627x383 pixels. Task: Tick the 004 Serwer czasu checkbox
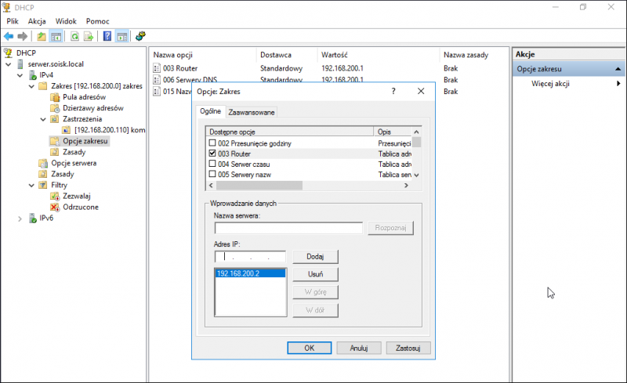pyautogui.click(x=212, y=164)
